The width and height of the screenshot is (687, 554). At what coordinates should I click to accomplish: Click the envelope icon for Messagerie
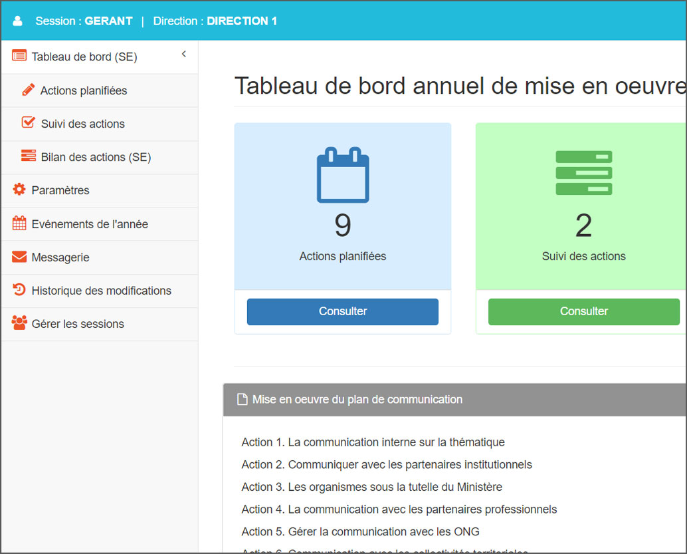pos(19,257)
